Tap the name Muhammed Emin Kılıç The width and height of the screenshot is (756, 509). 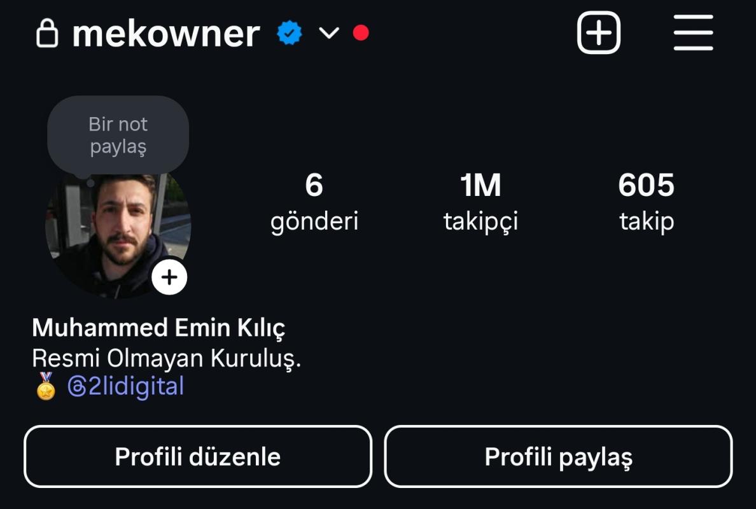pyautogui.click(x=158, y=328)
